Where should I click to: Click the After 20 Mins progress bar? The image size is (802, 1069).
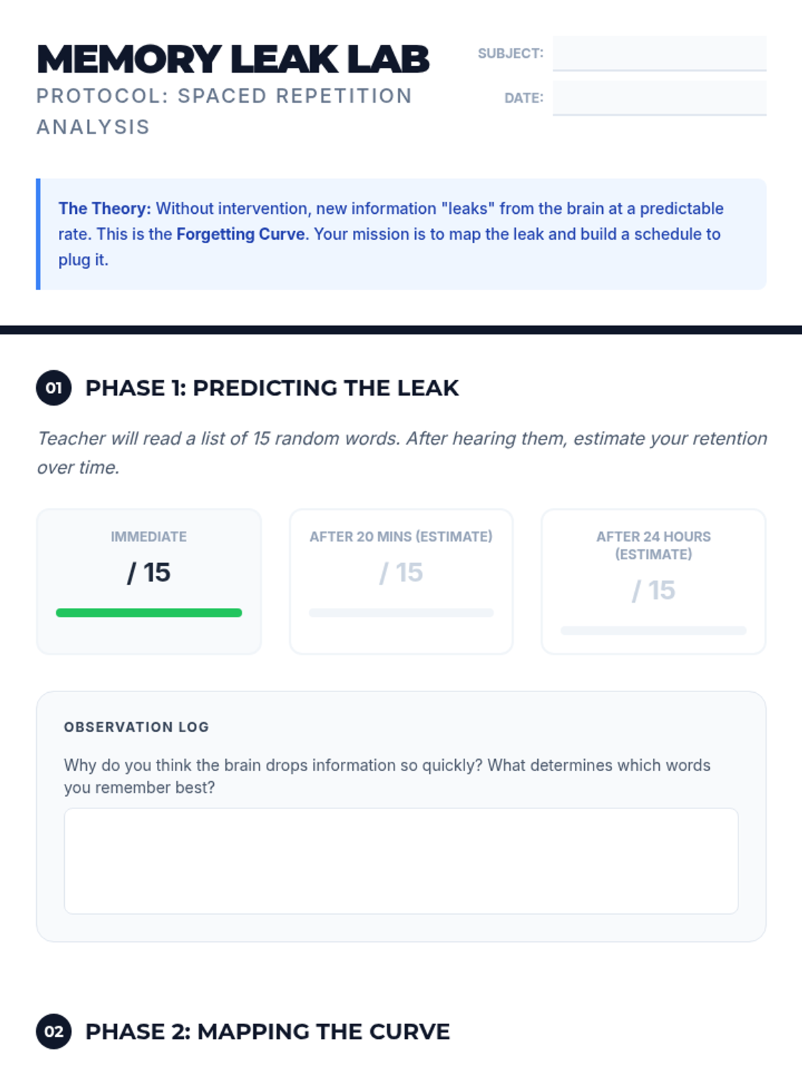tap(401, 613)
